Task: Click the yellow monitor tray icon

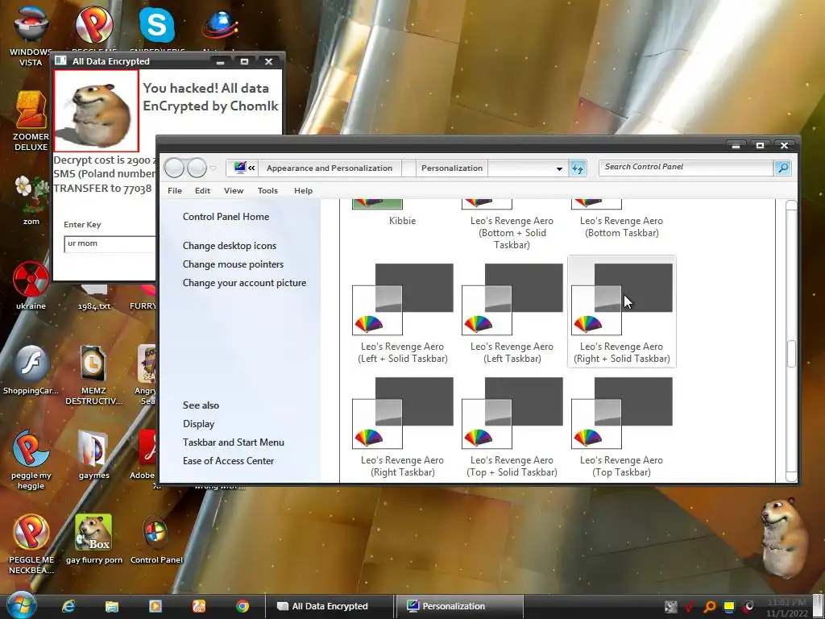Action: pyautogui.click(x=728, y=607)
